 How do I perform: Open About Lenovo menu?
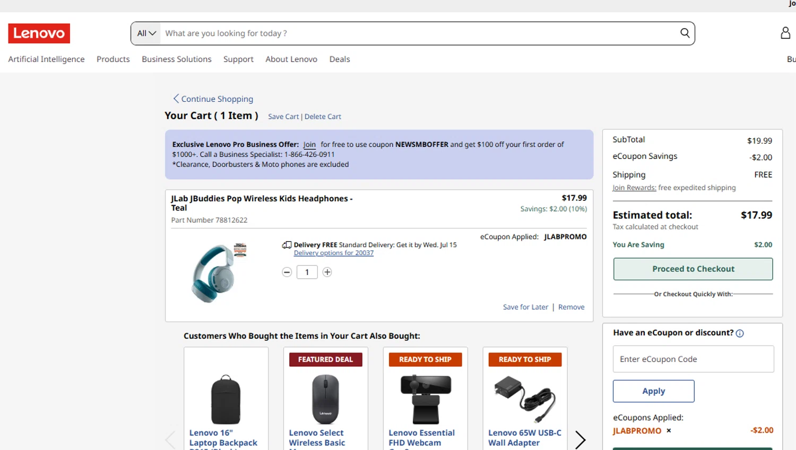coord(291,59)
